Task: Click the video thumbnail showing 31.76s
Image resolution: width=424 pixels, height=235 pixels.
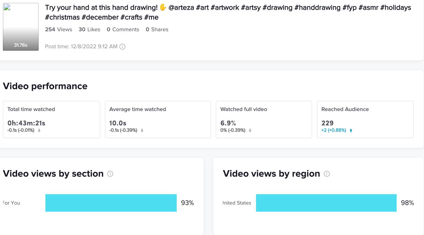Action: pyautogui.click(x=21, y=27)
